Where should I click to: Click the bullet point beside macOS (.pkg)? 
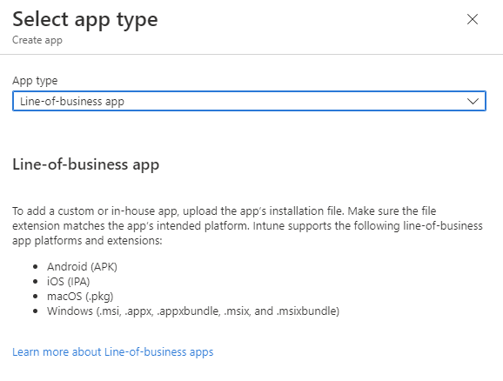click(36, 297)
